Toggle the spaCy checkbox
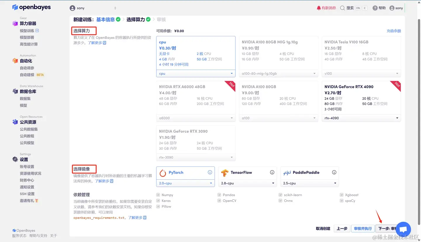The width and height of the screenshot is (421, 242). coord(341,201)
